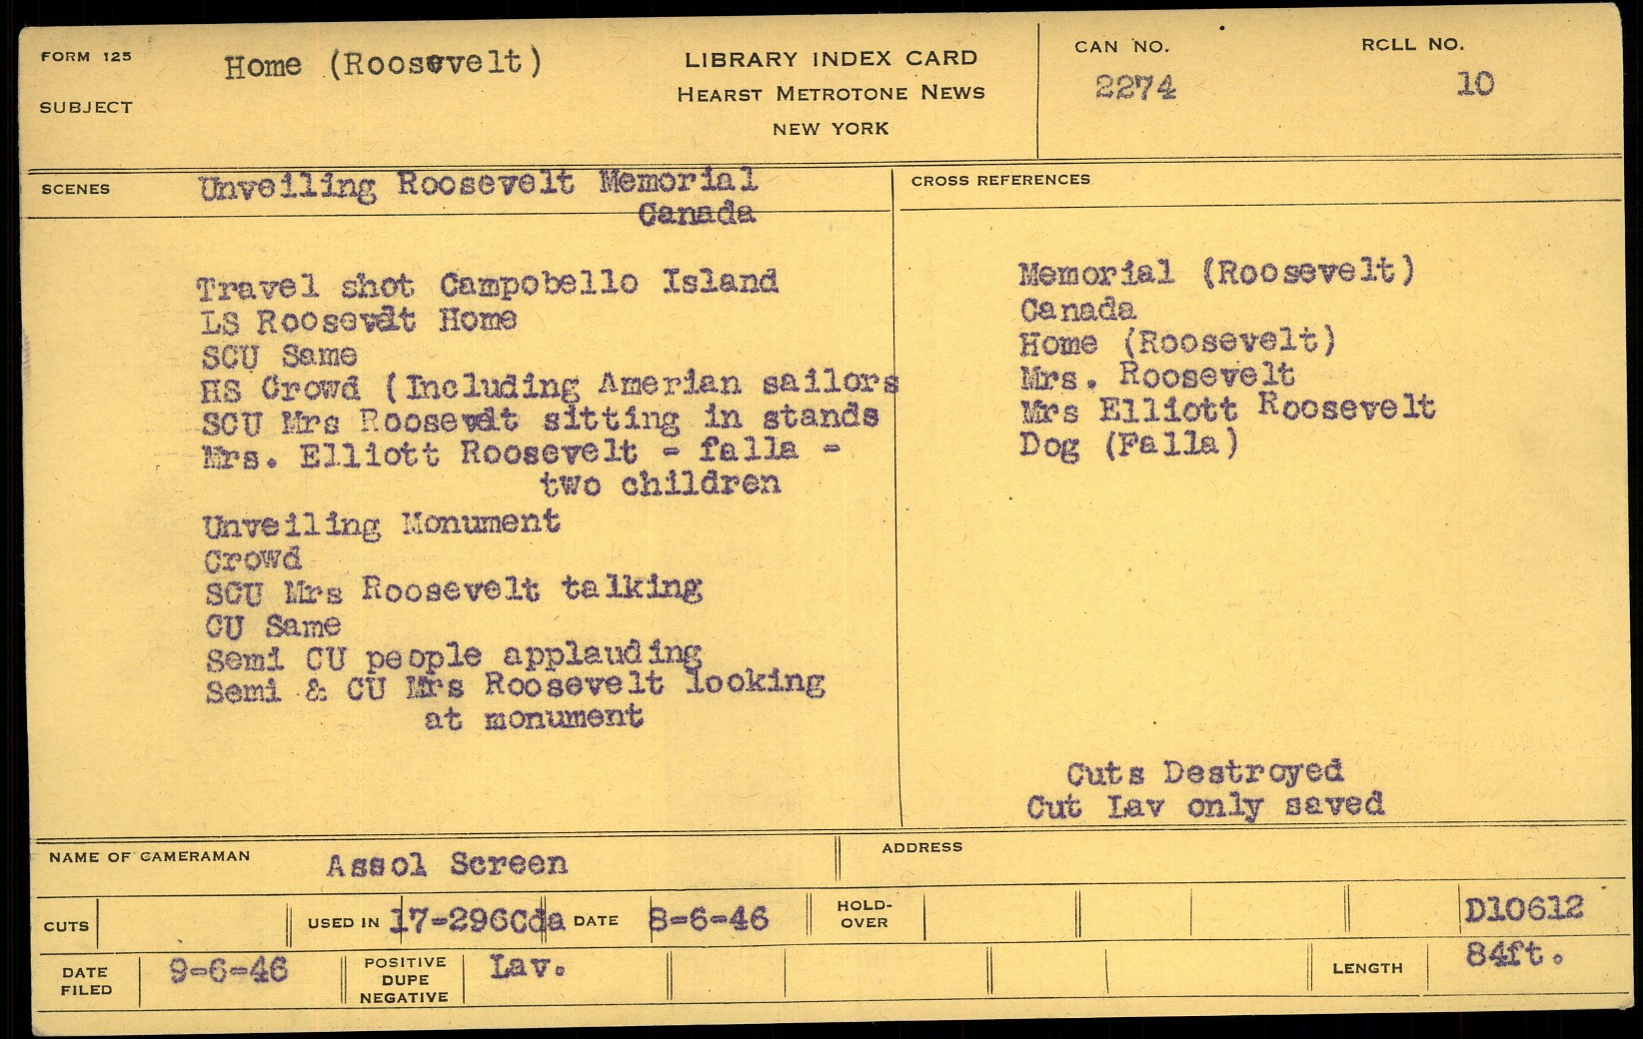Select the cameraman name 'Assol Screen'
The image size is (1643, 1039).
pyautogui.click(x=446, y=864)
